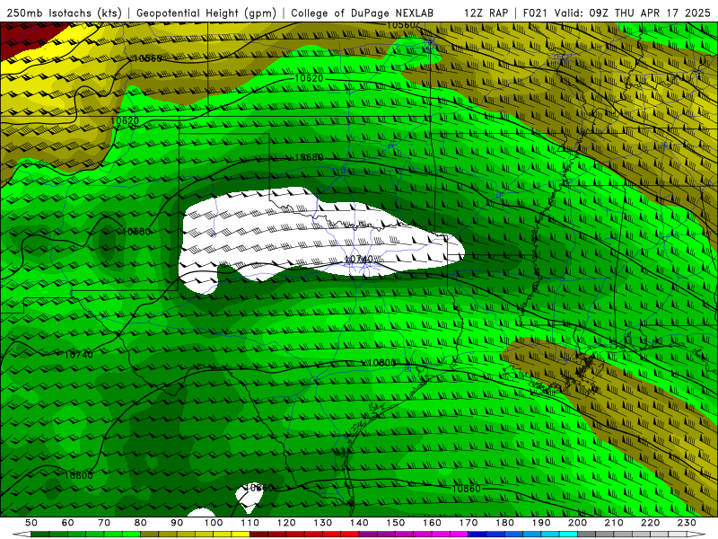Click the "F021" forecast hour label
This screenshot has width=718, height=539.
point(536,13)
